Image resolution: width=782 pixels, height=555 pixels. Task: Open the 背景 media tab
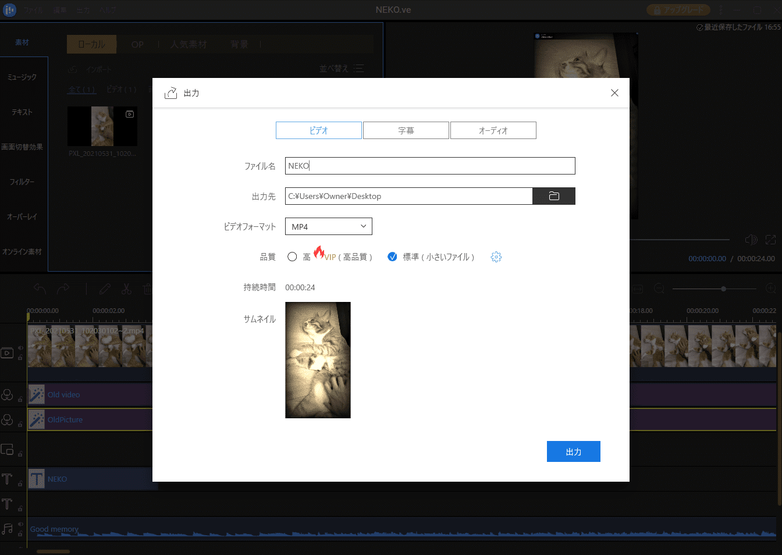coord(239,44)
